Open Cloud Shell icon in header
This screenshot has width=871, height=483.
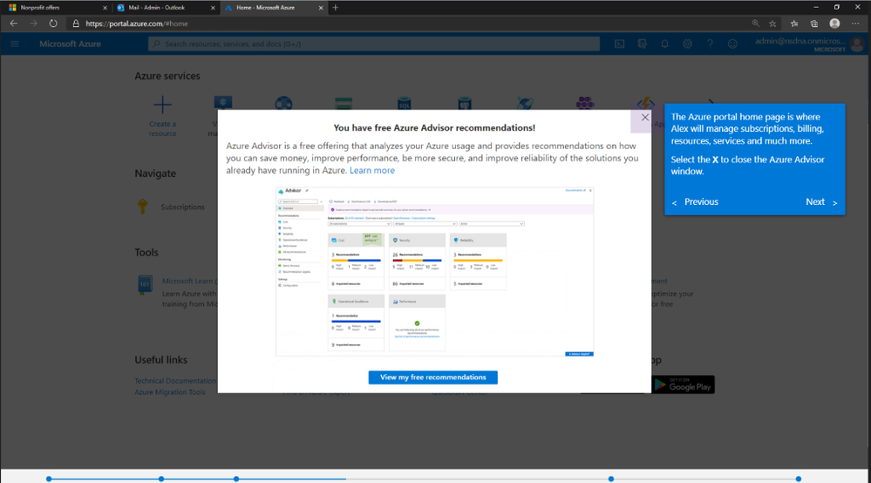(x=619, y=44)
